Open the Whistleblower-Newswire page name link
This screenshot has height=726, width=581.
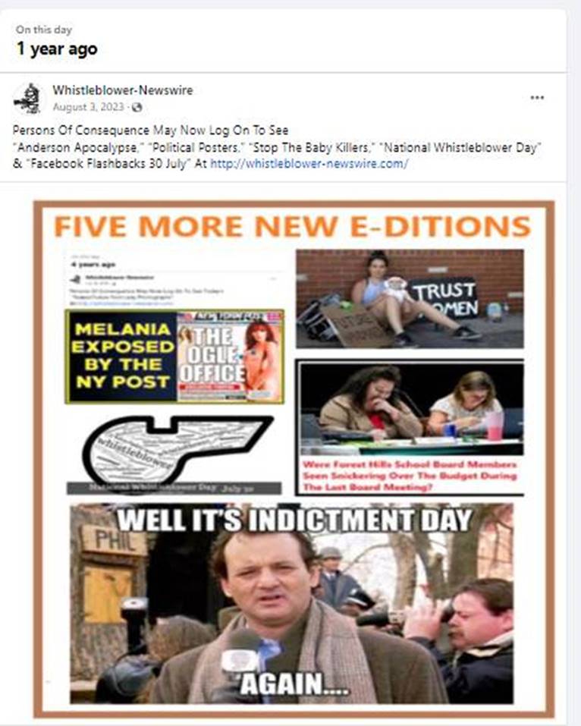click(x=123, y=90)
